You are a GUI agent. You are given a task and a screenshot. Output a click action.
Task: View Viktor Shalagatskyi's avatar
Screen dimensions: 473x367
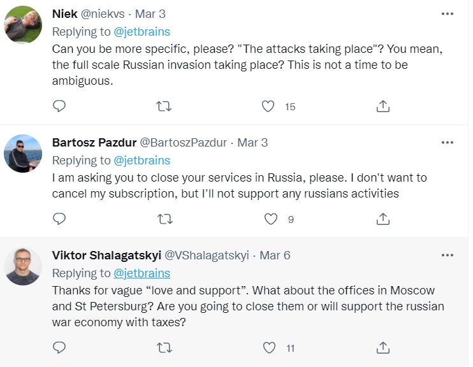pyautogui.click(x=23, y=266)
